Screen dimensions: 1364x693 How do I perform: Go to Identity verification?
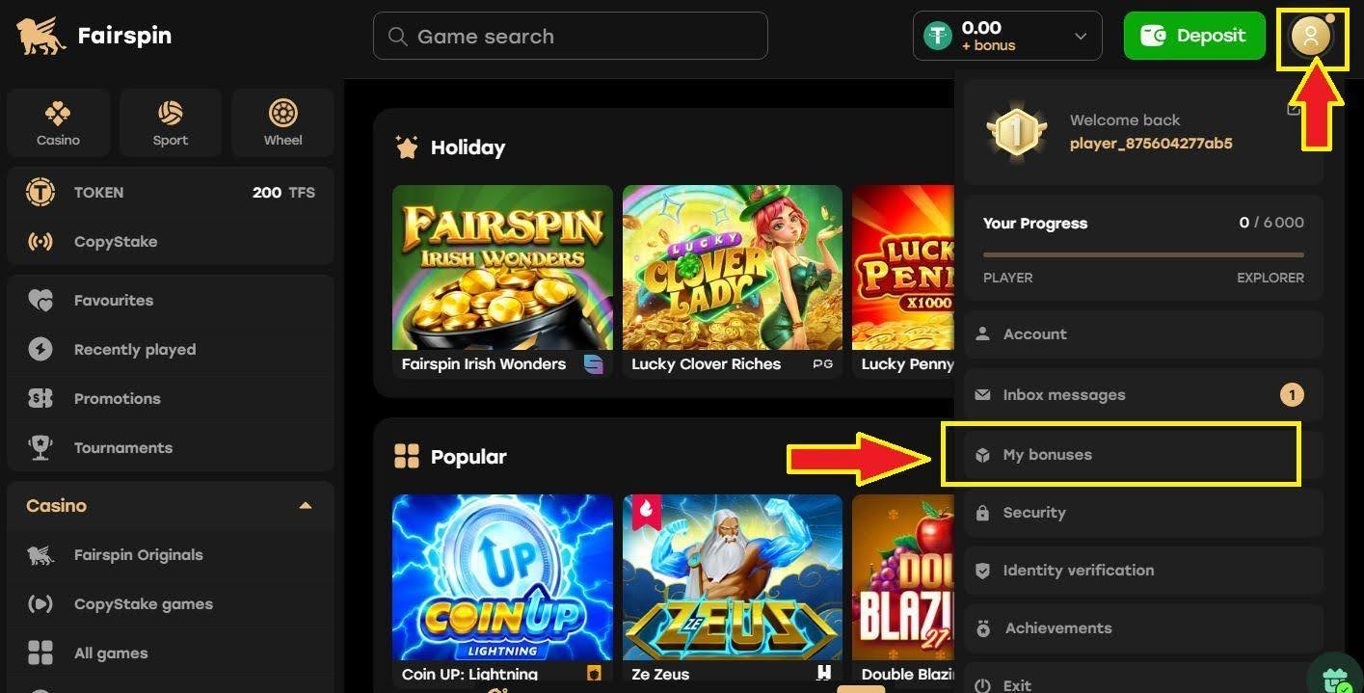tap(1078, 571)
